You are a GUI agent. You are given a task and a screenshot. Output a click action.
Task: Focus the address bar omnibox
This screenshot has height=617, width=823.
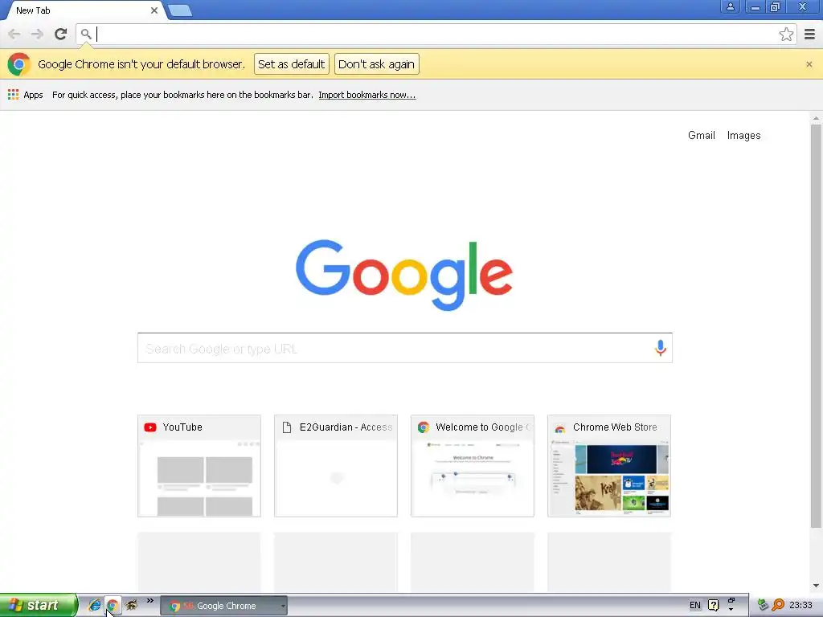436,35
